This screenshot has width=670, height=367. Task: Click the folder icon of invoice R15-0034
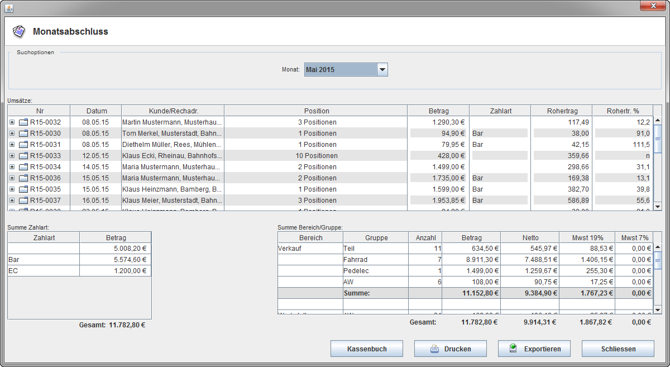tap(23, 167)
